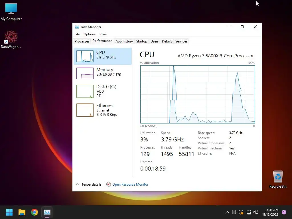Click the square tray icon beside the chevron

tap(234, 212)
